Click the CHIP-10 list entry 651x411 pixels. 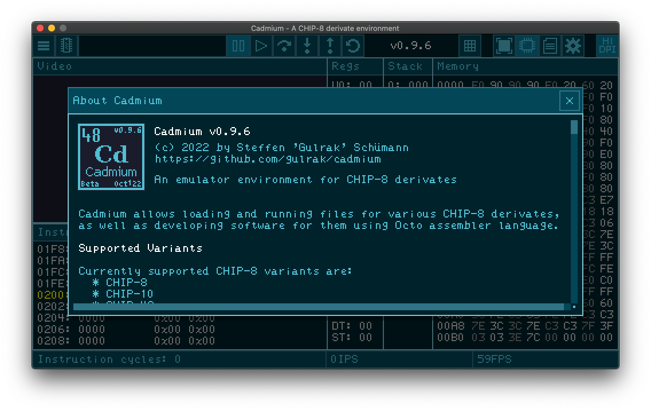click(x=130, y=294)
